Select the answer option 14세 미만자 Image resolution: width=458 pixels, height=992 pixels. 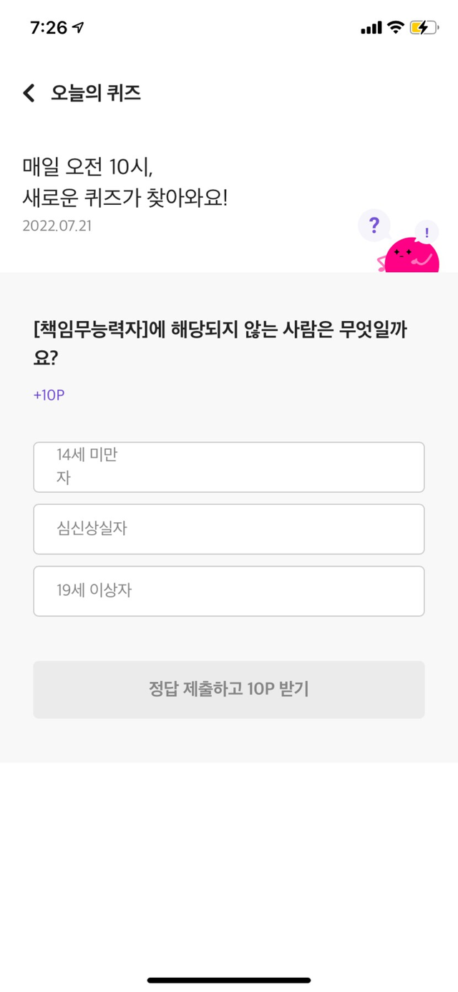pyautogui.click(x=229, y=467)
